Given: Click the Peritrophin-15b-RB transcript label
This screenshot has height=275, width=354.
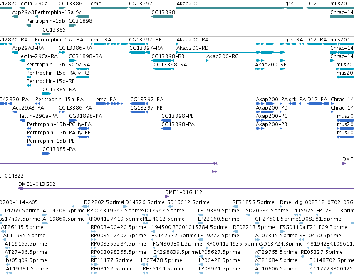Looking at the screenshot, I should (51, 81).
